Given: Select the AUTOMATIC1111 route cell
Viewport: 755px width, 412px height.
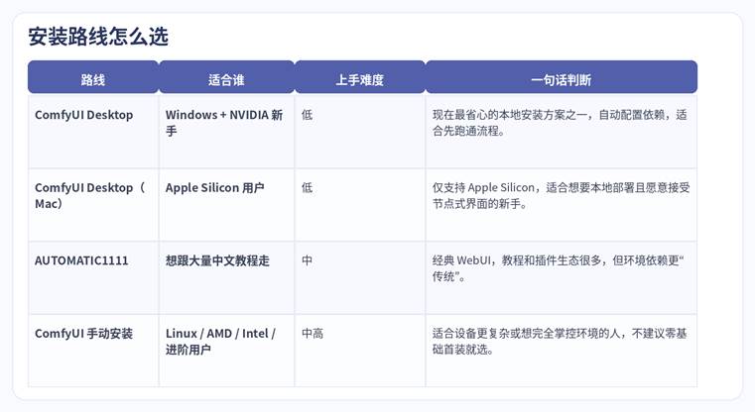Looking at the screenshot, I should [x=81, y=260].
